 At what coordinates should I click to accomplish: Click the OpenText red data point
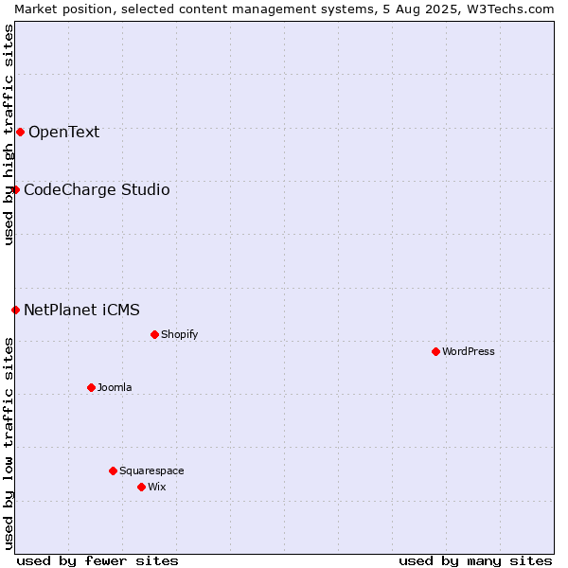click(20, 133)
